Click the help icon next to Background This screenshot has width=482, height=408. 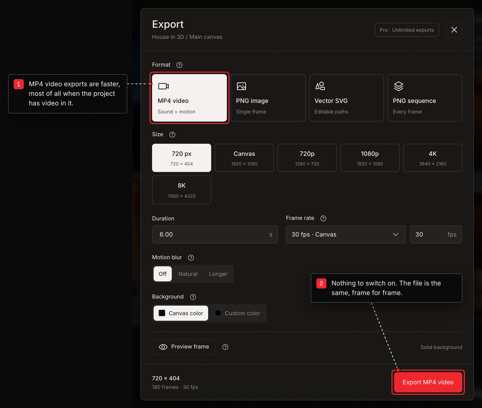click(x=193, y=297)
